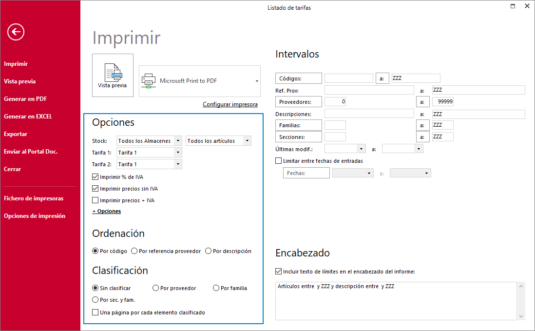Click the Familias button
This screenshot has height=331, width=535.
pyautogui.click(x=299, y=125)
